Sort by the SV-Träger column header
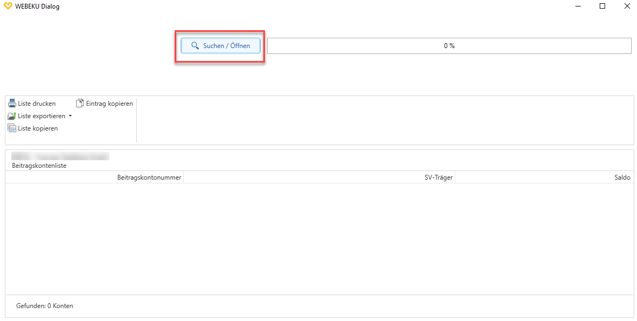The height and width of the screenshot is (321, 637). (439, 177)
